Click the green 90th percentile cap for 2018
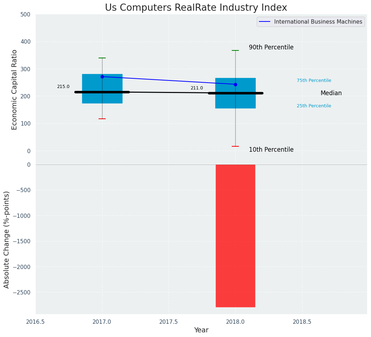 [x=235, y=50]
